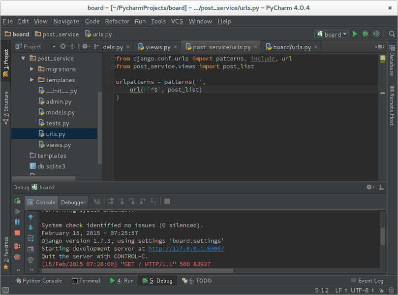Pause the debugged program
The image size is (398, 295).
pyautogui.click(x=17, y=222)
